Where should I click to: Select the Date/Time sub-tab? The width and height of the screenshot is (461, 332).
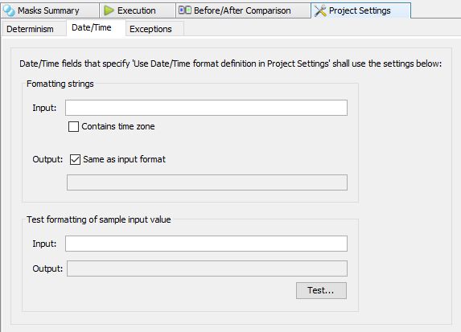coord(92,27)
